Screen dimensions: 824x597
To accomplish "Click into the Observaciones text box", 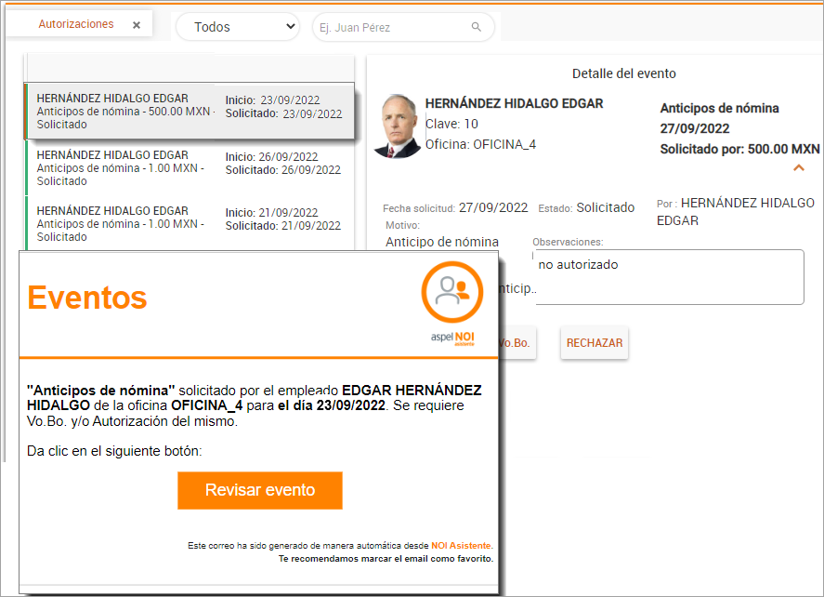I will 667,277.
